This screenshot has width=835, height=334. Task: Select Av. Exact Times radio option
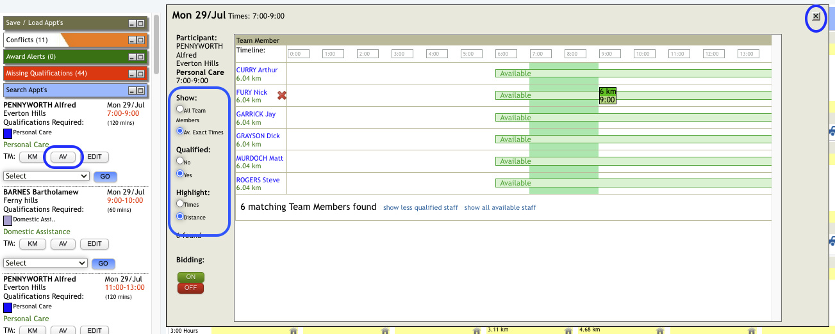tap(180, 131)
